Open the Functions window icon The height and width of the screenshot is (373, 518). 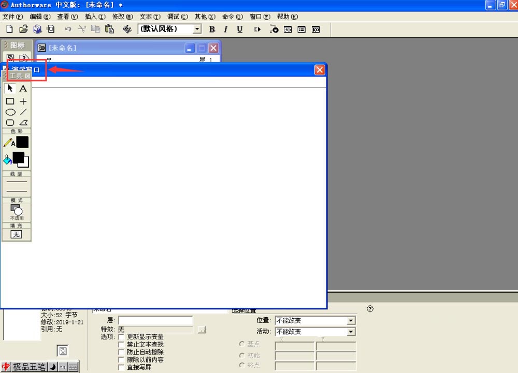[287, 29]
